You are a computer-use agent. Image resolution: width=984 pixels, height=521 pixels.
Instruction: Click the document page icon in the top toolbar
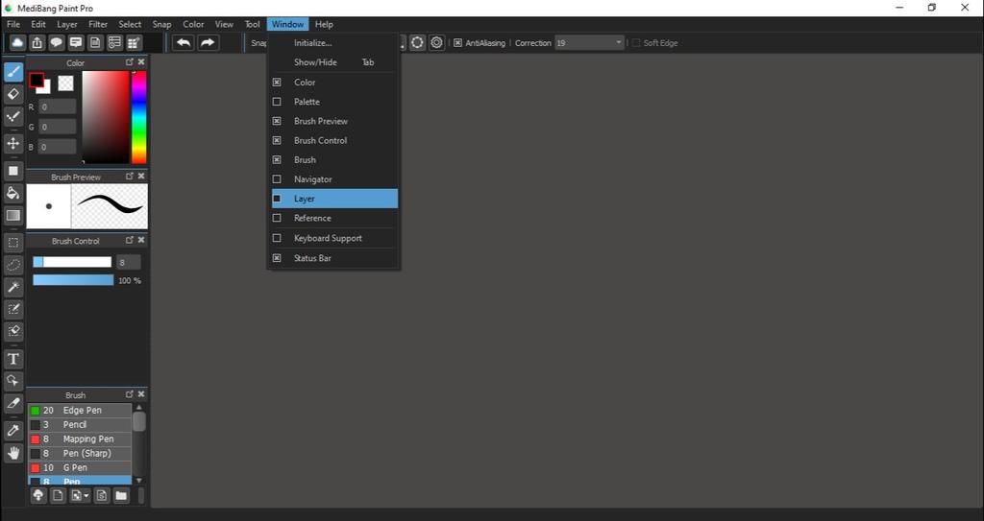coord(95,42)
